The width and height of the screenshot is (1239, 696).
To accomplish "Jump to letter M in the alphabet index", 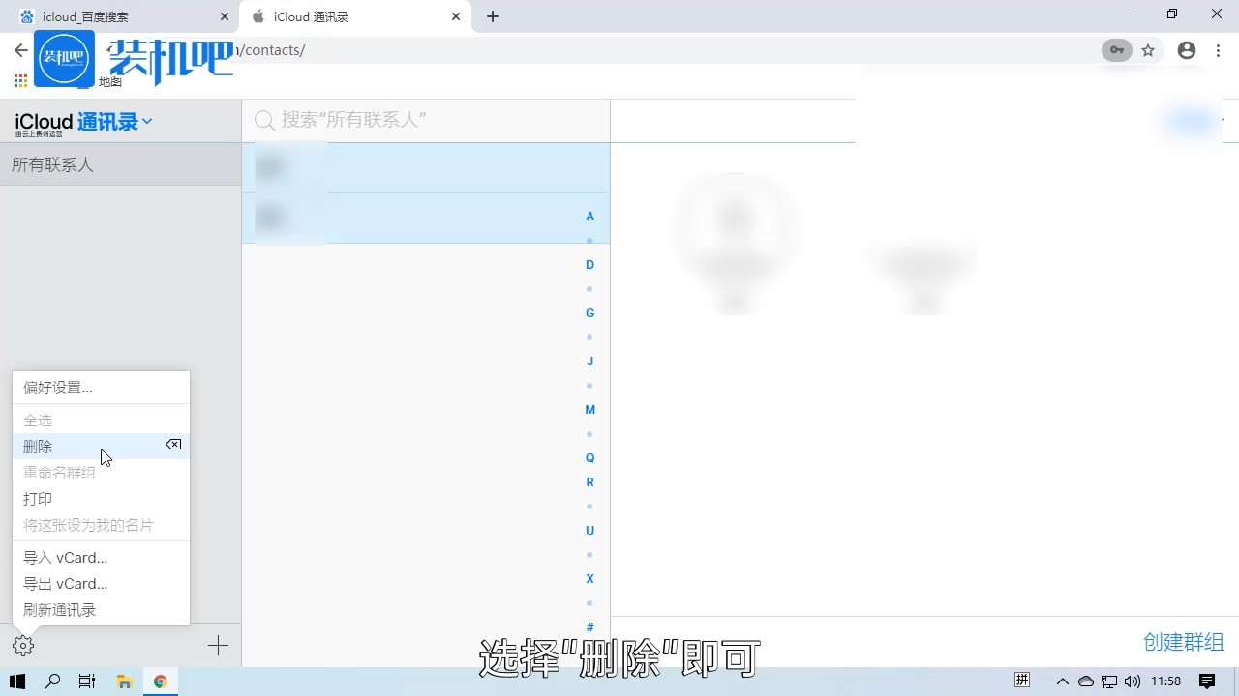I will click(x=589, y=409).
